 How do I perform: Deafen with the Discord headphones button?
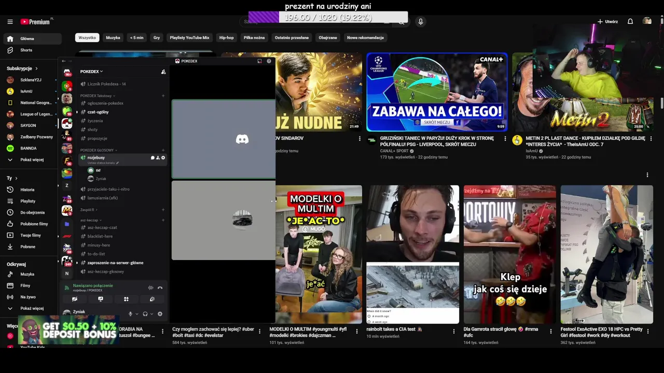145,314
